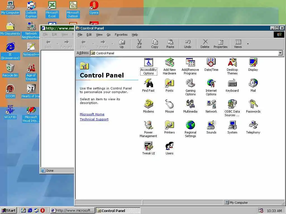Click the Views toolbar button
Screen dimensions: 286x214
click(238, 44)
